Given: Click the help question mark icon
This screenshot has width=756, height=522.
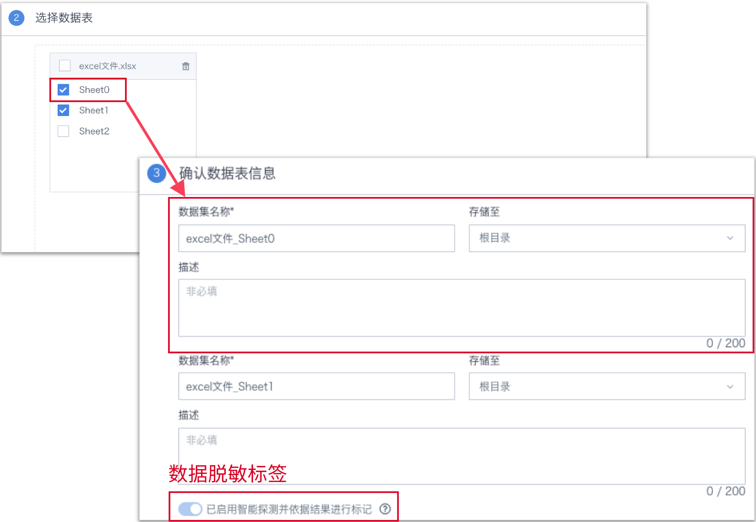Looking at the screenshot, I should coord(385,509).
